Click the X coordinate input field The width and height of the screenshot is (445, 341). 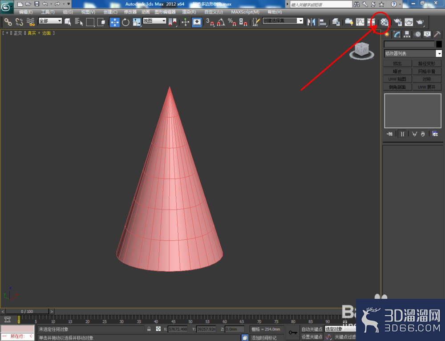178,329
